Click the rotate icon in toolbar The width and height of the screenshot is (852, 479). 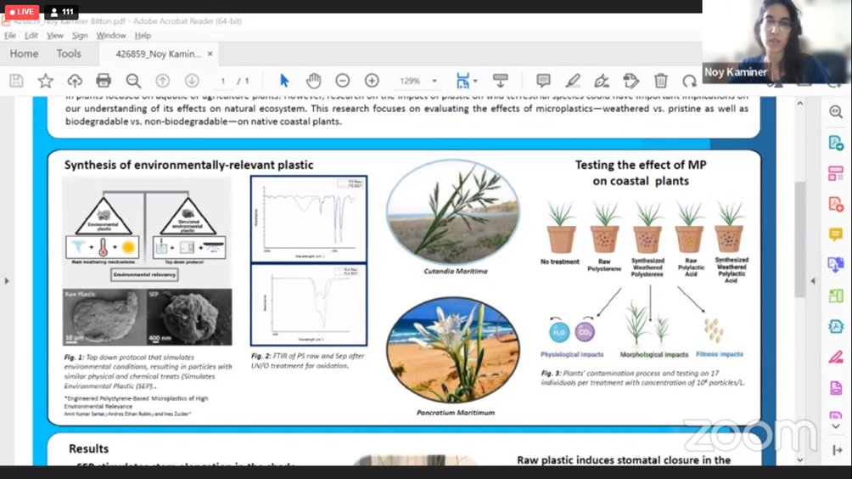[x=690, y=81]
